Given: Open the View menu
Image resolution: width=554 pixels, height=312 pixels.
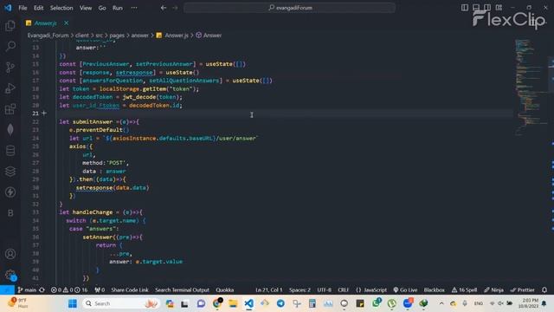Looking at the screenshot, I should point(86,8).
